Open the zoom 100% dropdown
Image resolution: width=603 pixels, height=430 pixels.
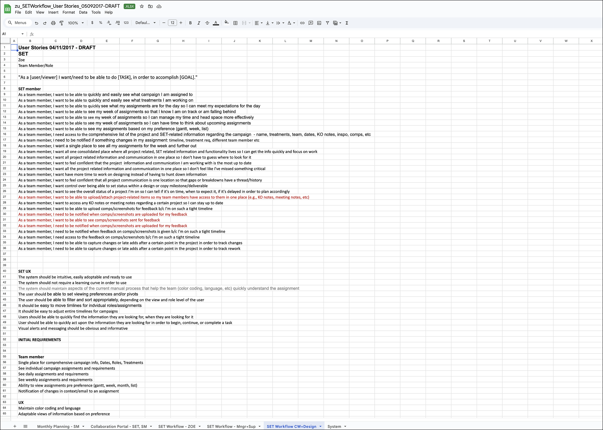pyautogui.click(x=76, y=23)
